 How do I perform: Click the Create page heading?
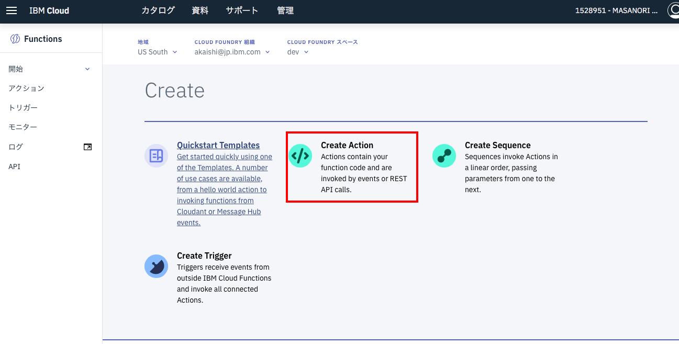(174, 91)
